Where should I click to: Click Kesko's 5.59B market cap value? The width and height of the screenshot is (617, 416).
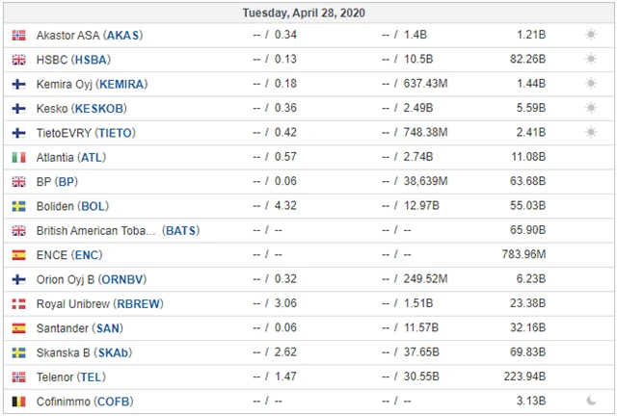(530, 109)
